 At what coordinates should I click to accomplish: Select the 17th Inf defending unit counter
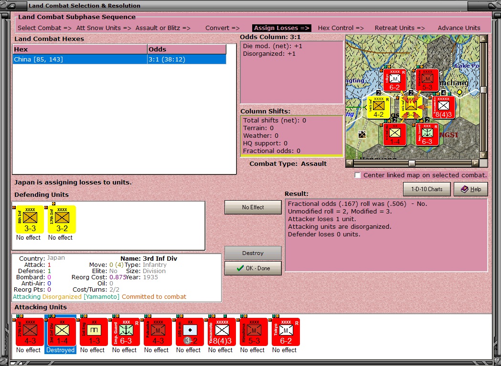point(62,219)
